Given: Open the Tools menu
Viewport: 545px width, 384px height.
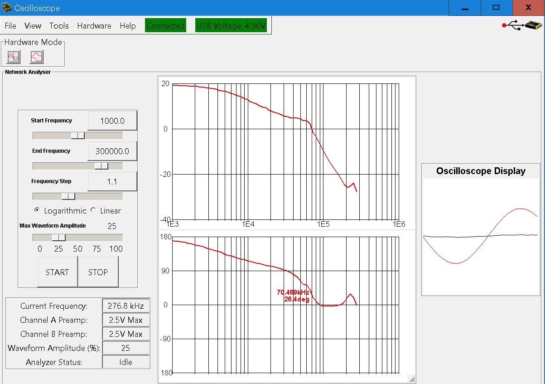Looking at the screenshot, I should point(59,26).
